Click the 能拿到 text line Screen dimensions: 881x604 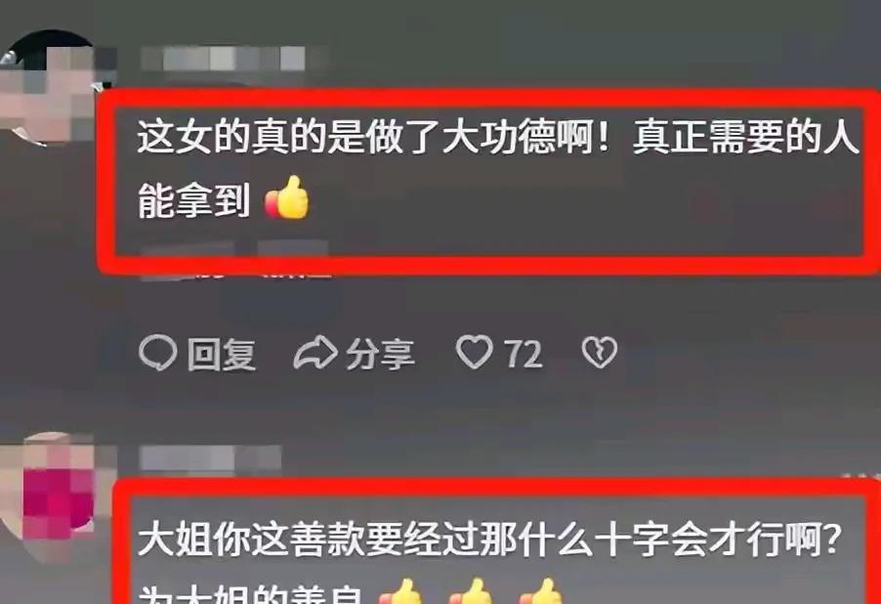193,200
